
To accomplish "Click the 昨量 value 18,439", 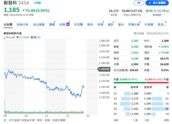I will click(164, 64).
